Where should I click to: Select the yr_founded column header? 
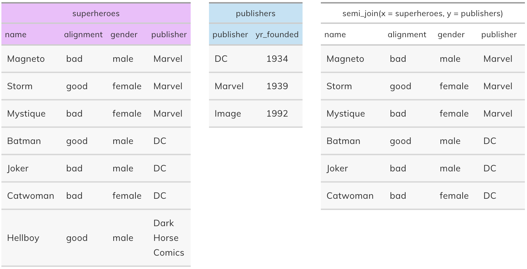[x=277, y=34]
